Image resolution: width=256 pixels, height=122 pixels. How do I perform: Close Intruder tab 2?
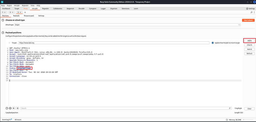tap(13, 12)
